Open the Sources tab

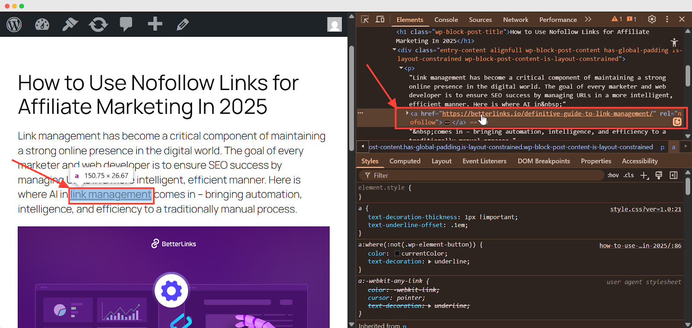coord(480,19)
